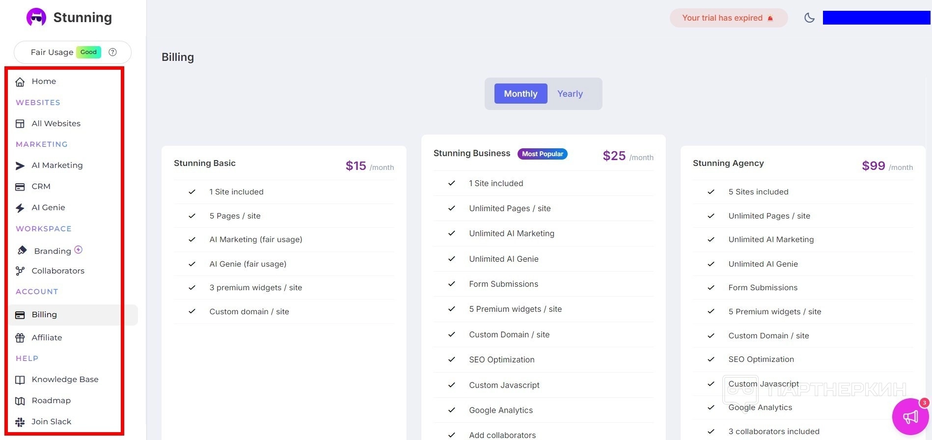Click the Home house icon in sidebar
Screen dimensions: 932x440
coord(20,82)
